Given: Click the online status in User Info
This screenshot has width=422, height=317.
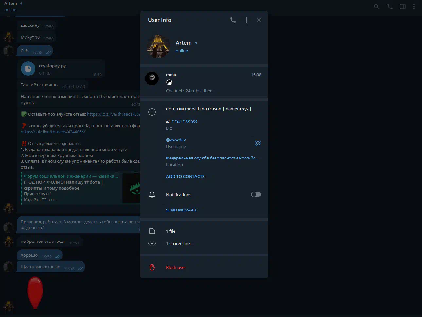Looking at the screenshot, I should coord(182,51).
